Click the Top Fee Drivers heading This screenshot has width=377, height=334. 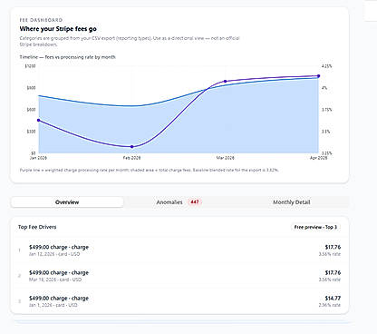[37, 227]
